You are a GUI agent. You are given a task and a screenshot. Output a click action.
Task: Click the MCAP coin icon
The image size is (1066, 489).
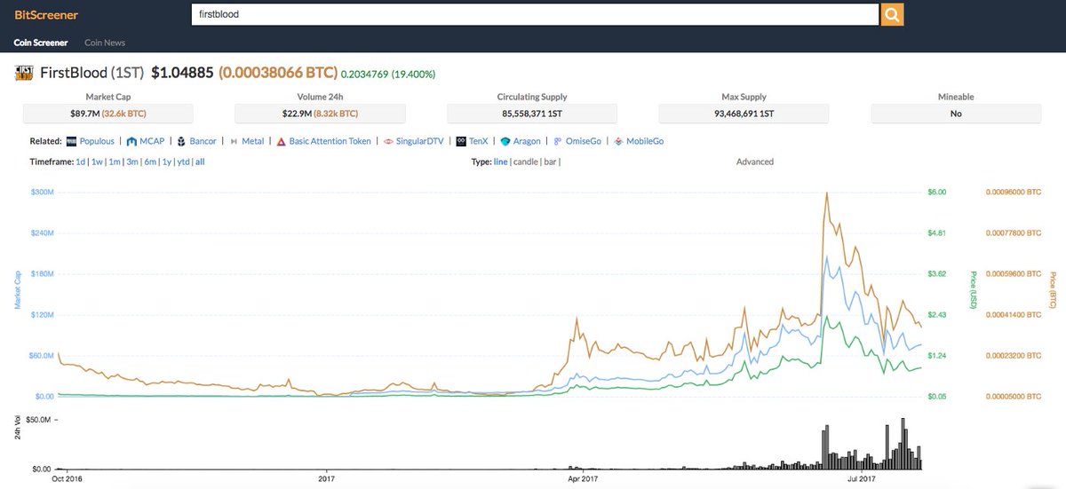pyautogui.click(x=131, y=141)
